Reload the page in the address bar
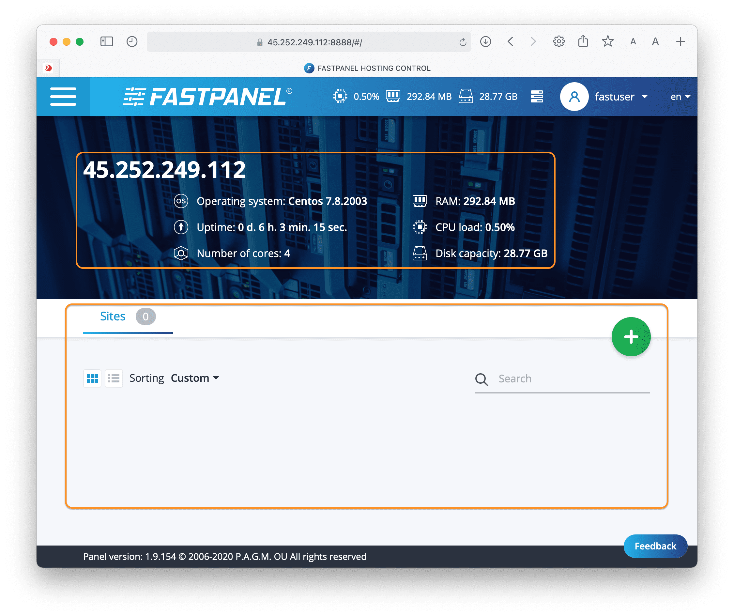 tap(463, 42)
